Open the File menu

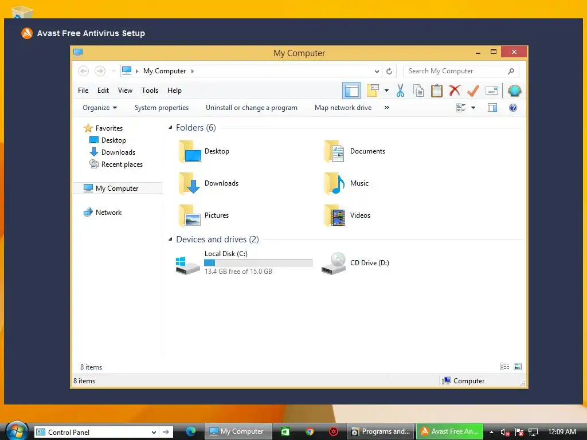83,90
